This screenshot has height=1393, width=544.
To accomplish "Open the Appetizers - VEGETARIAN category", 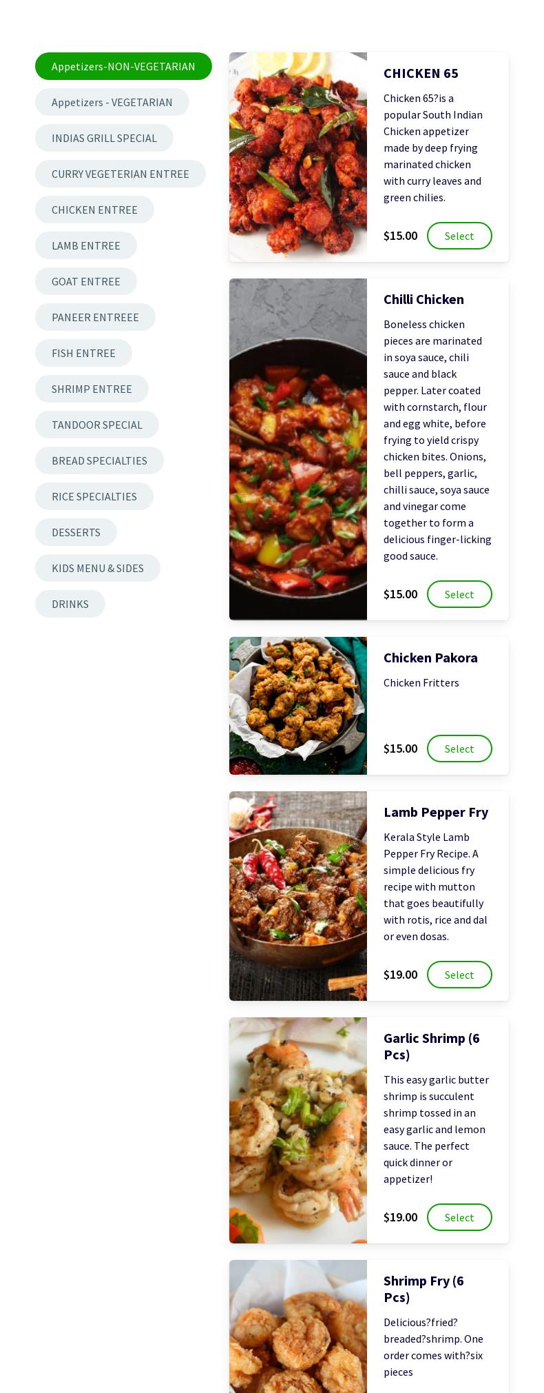I will coord(112,102).
